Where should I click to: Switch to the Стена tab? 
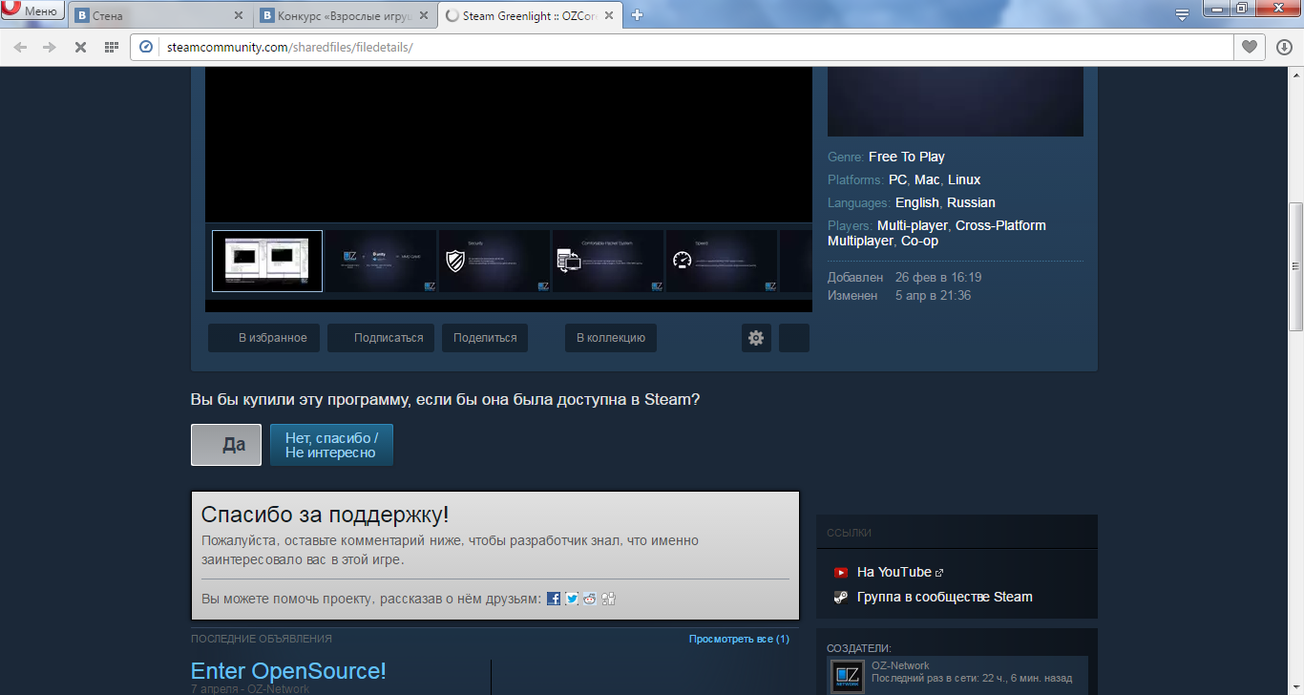coord(160,15)
